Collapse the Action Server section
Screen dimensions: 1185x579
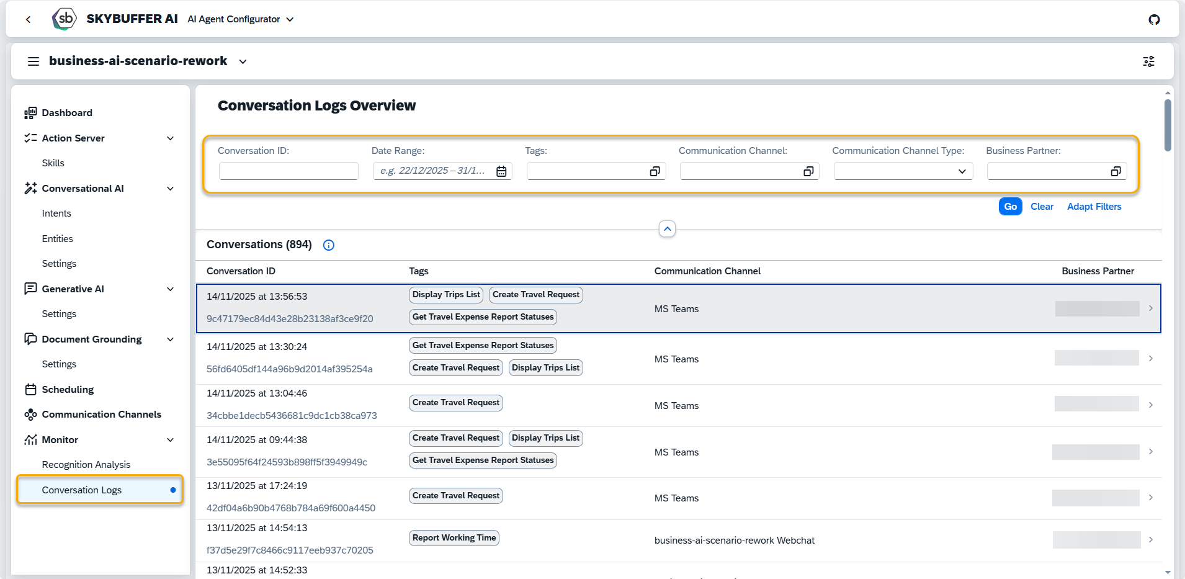click(x=170, y=138)
